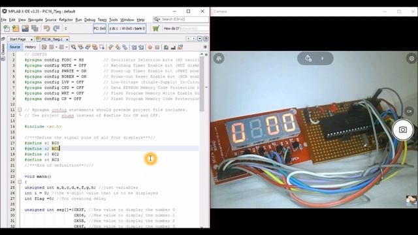Click the Uncomment editor toolbar icon

pos(173,47)
